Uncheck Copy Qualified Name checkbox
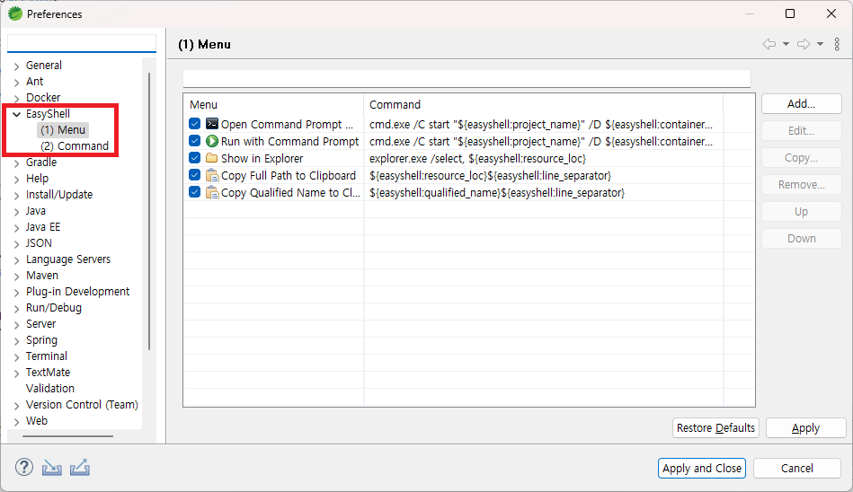 [x=195, y=192]
